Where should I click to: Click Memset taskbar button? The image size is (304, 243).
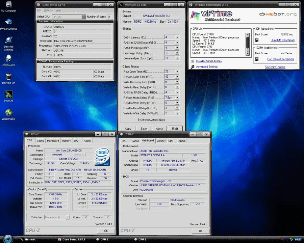(36, 240)
